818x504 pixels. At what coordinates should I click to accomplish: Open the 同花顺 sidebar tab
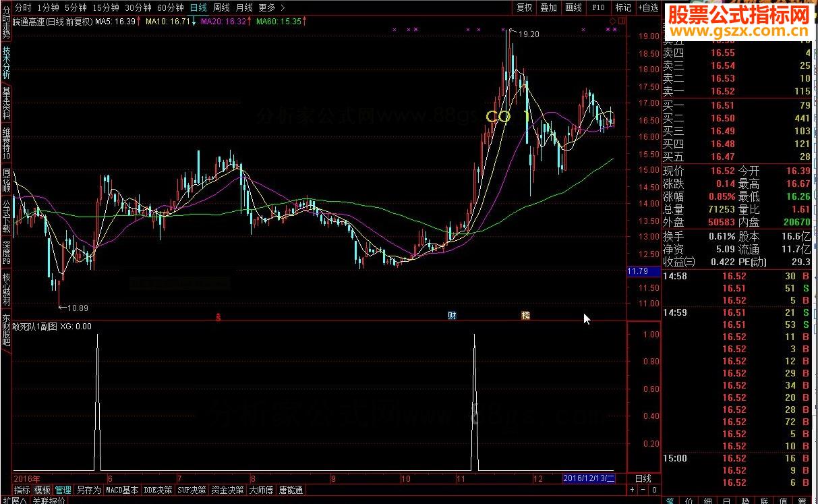(x=6, y=181)
